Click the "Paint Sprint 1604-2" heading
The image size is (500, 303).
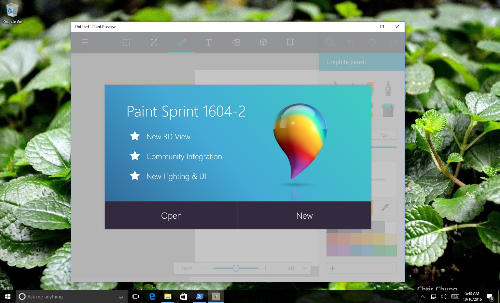[186, 111]
